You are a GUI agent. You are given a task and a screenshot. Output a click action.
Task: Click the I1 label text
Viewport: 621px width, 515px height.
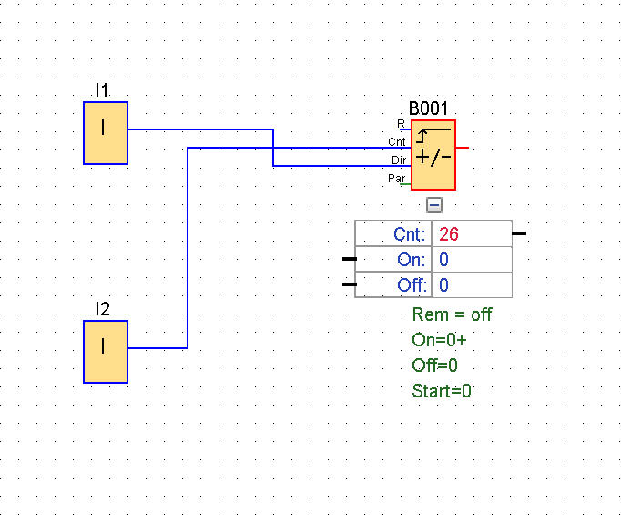102,90
